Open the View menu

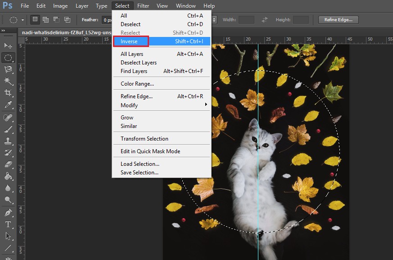pyautogui.click(x=162, y=6)
